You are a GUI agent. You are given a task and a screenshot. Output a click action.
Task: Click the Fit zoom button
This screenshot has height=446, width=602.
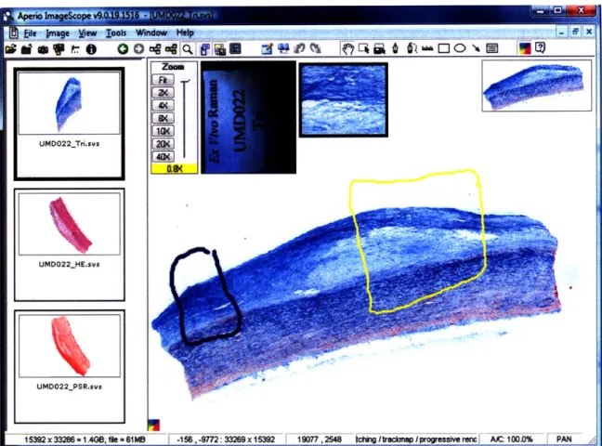tap(164, 80)
